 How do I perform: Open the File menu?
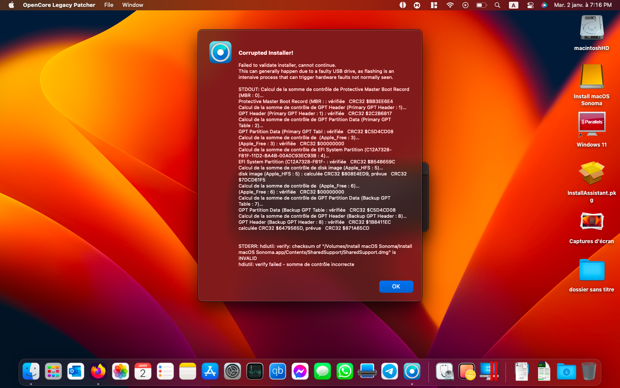[109, 5]
